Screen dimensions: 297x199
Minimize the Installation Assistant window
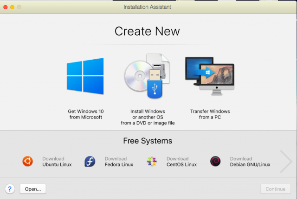[13, 7]
